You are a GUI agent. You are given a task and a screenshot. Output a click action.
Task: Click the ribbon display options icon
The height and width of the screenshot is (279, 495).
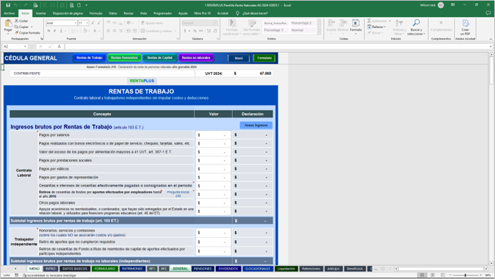(452, 5)
